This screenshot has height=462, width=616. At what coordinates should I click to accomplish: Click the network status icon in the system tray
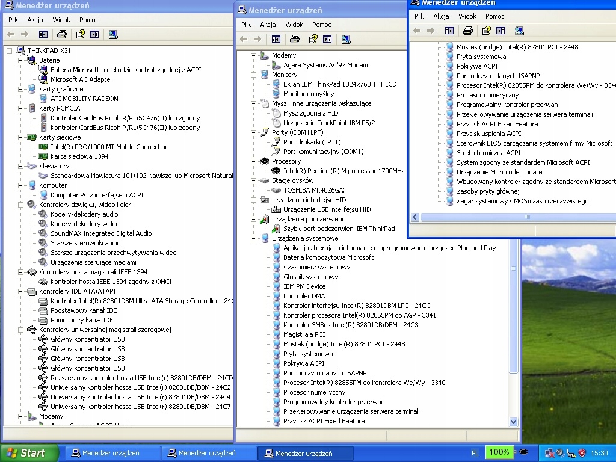click(550, 453)
